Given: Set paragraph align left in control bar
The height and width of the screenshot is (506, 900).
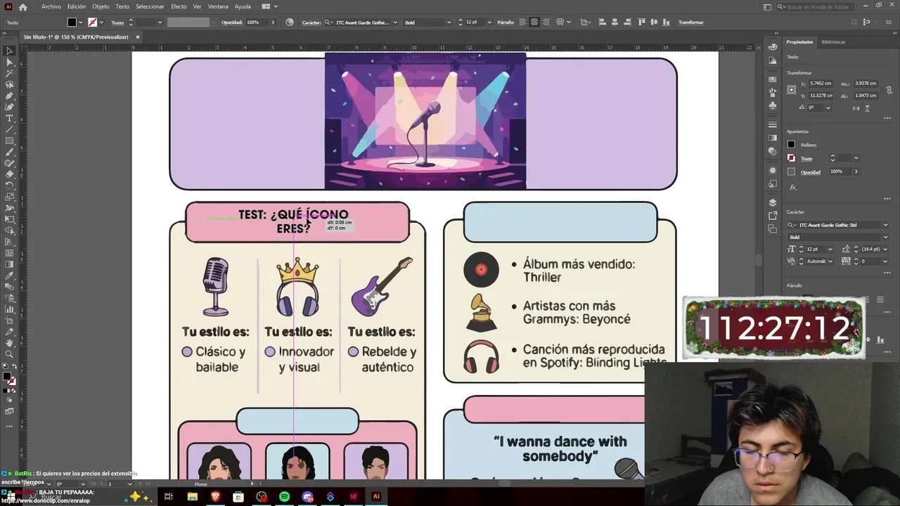Looking at the screenshot, I should (x=522, y=22).
